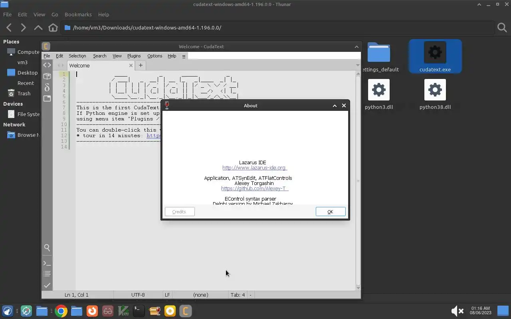Click the scrollbar down arrow in CudaText editor
Viewport: 511px width, 319px height.
coord(358,287)
